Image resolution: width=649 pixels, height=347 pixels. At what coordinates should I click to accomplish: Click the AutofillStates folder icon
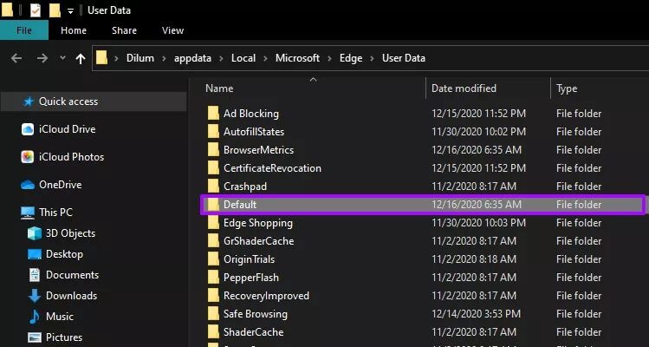pyautogui.click(x=213, y=131)
